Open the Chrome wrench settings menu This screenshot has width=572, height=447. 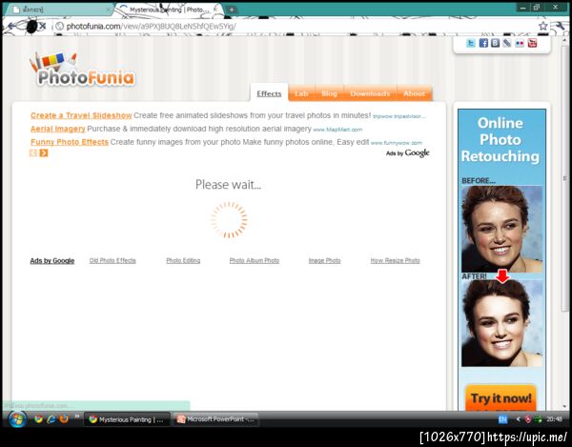pos(560,26)
